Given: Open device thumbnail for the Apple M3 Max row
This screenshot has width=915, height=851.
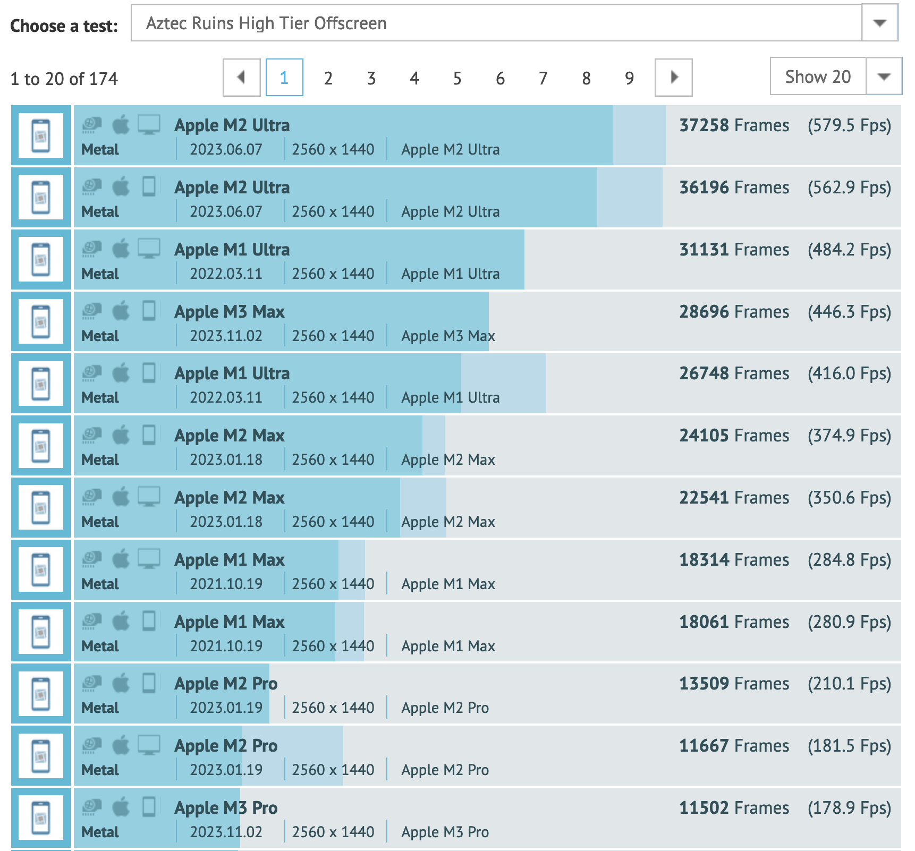Looking at the screenshot, I should pos(41,322).
